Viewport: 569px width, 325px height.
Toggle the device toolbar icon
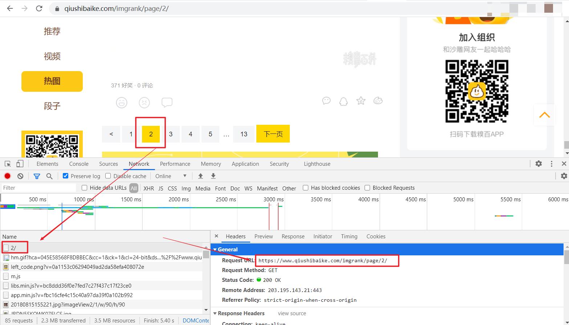click(20, 164)
